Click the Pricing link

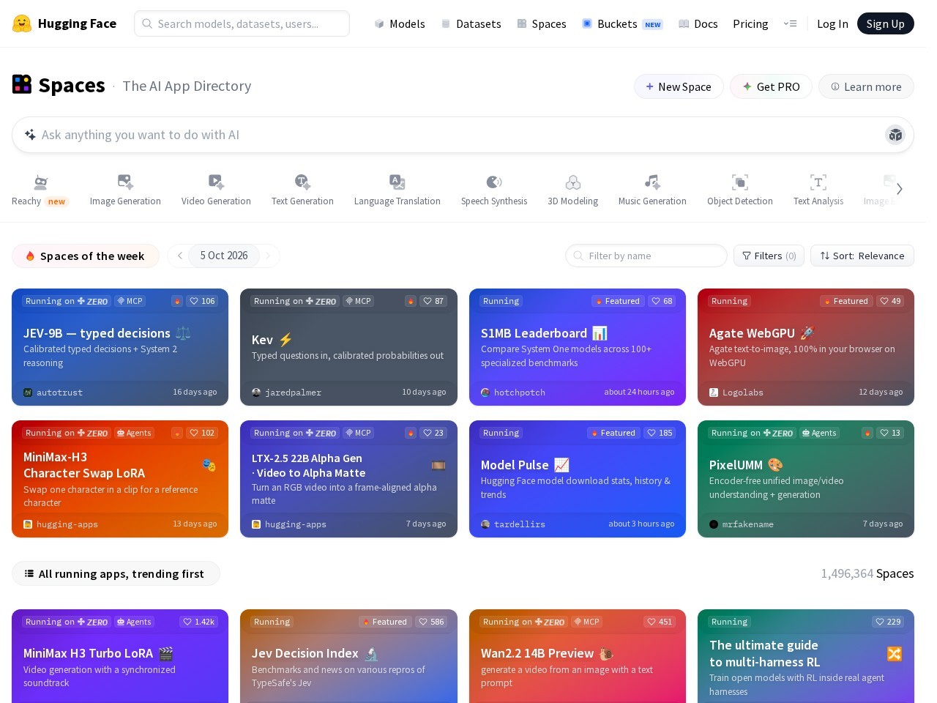coord(750,23)
